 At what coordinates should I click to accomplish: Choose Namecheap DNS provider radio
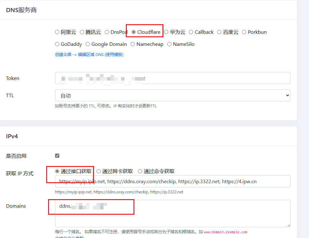pos(133,44)
